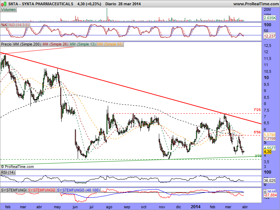Image resolution: width=280 pixels, height=210 pixels.
Task: Click the Diario 28 mar 2014 timeframe text
Action: pos(123,4)
